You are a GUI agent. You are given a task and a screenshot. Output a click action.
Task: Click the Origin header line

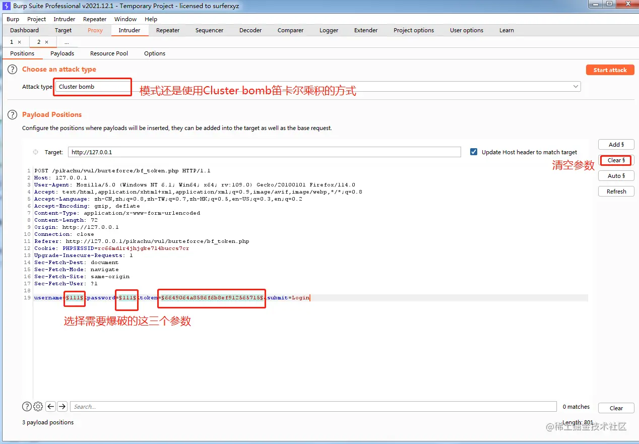[x=77, y=227]
